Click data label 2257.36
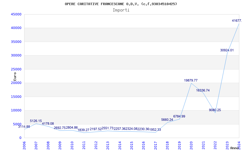Screen dimensions: 242x151 pos(119,129)
